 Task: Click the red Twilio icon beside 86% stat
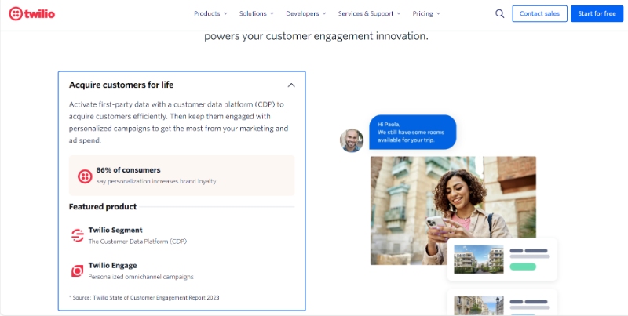[85, 176]
